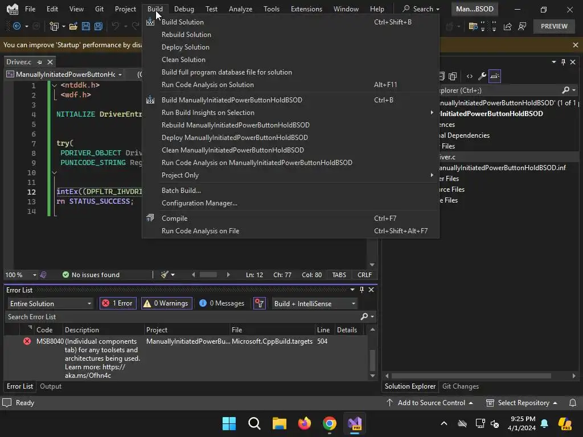Pin the Driver.c tab

click(39, 62)
